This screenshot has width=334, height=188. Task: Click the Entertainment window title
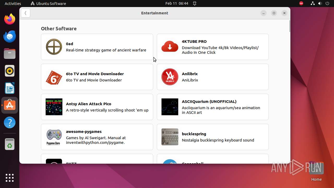[x=154, y=13]
